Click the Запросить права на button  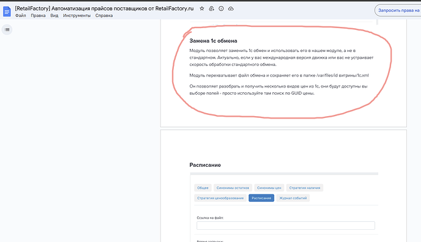pyautogui.click(x=398, y=10)
